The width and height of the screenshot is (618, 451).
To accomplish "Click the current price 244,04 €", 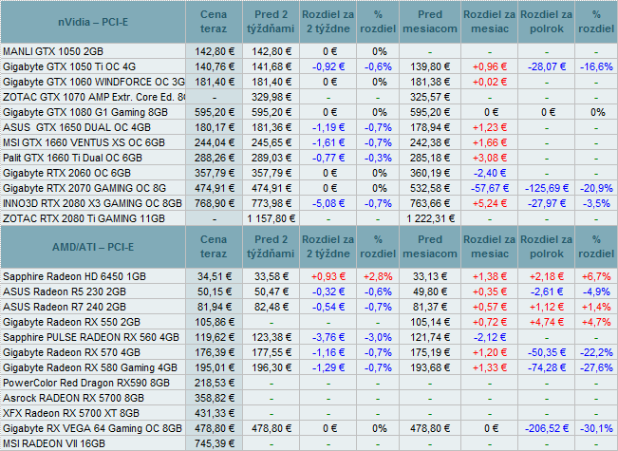I will click(x=214, y=142).
